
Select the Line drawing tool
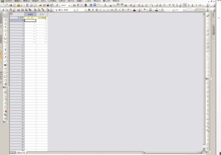click(x=5, y=61)
